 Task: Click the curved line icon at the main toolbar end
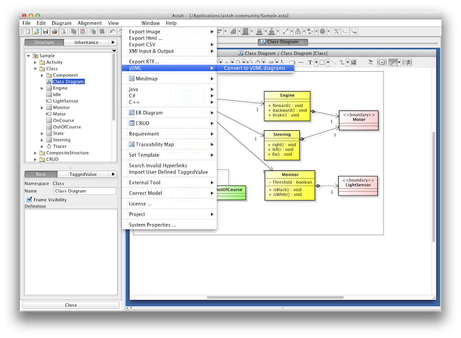pos(354,31)
